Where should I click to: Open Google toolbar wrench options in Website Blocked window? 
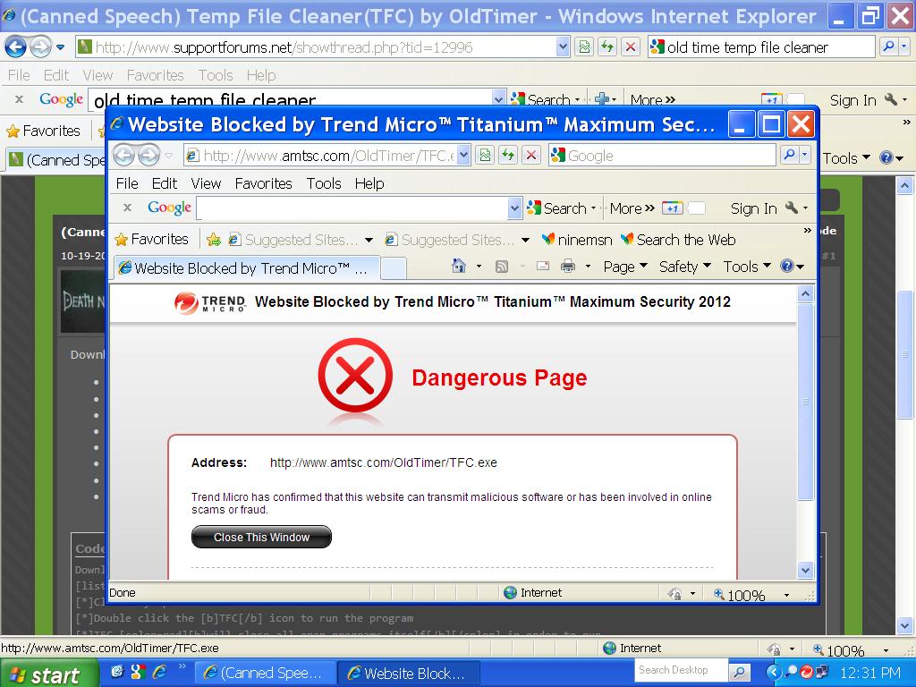pyautogui.click(x=791, y=208)
